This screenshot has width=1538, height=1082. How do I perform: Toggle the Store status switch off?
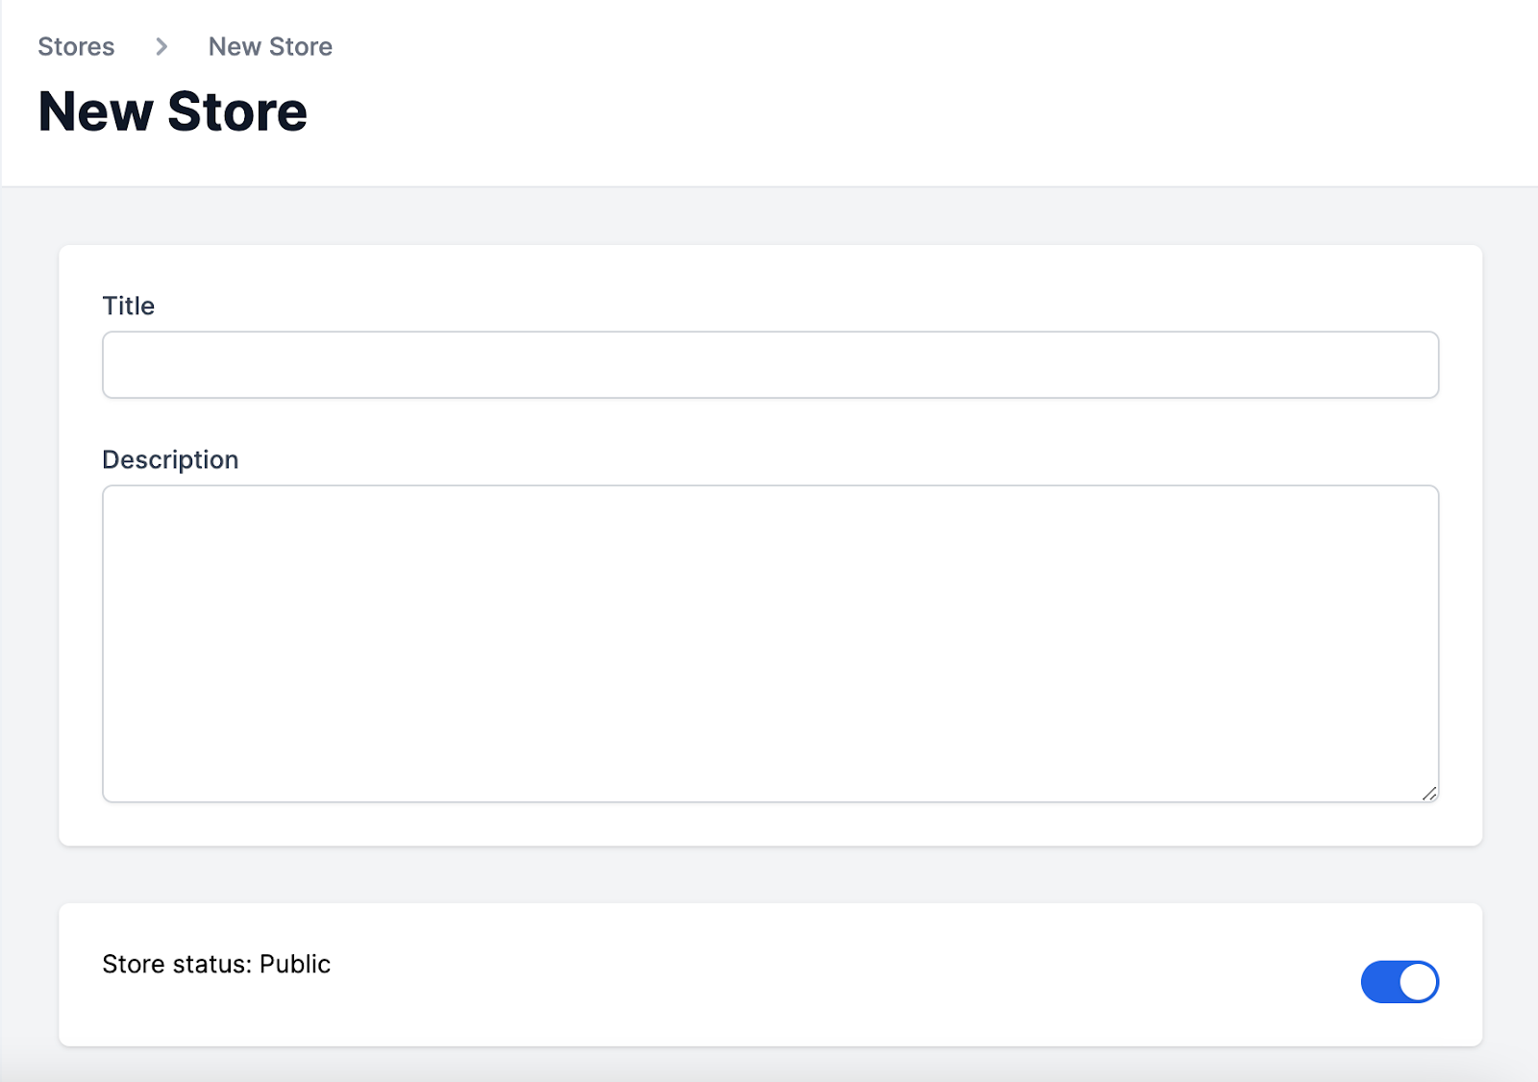click(x=1400, y=982)
